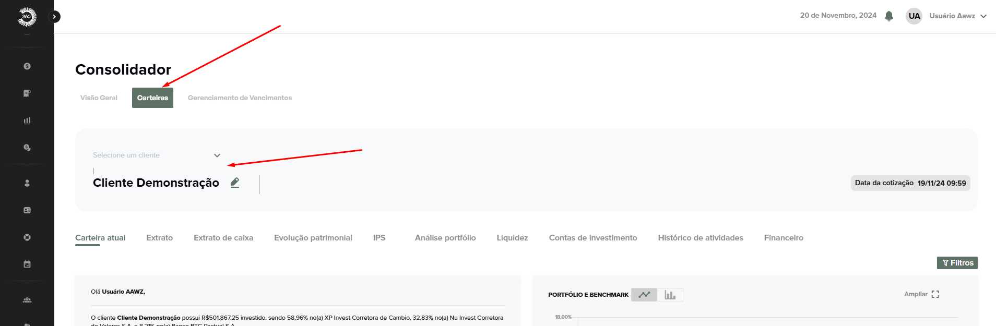This screenshot has height=326, width=996.
Task: Open the 'Selecione um cliente' dropdown
Action: [x=157, y=155]
